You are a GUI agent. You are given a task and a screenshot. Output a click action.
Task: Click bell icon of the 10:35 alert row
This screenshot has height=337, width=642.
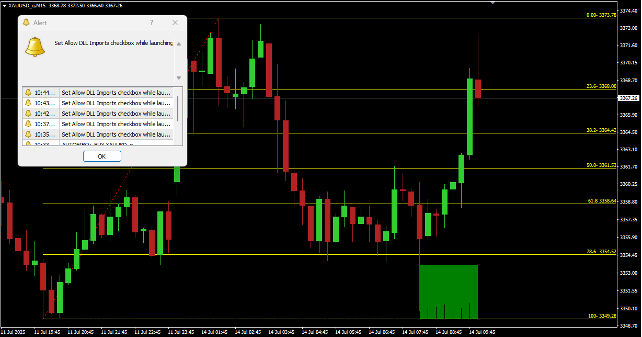tap(28, 134)
